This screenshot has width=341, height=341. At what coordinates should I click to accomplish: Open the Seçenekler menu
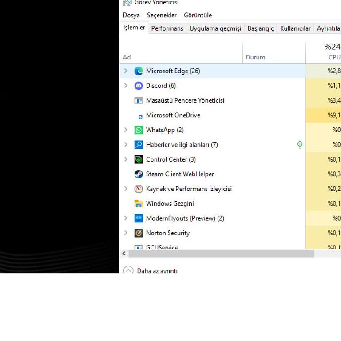(162, 15)
